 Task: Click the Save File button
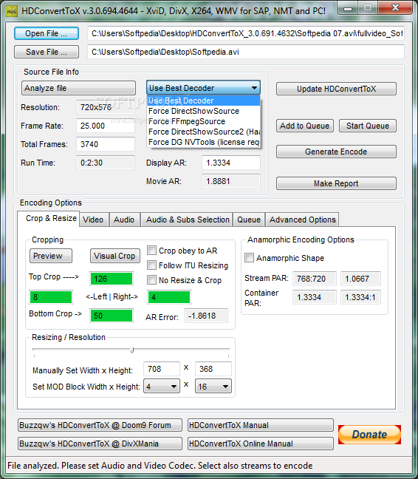tap(47, 52)
